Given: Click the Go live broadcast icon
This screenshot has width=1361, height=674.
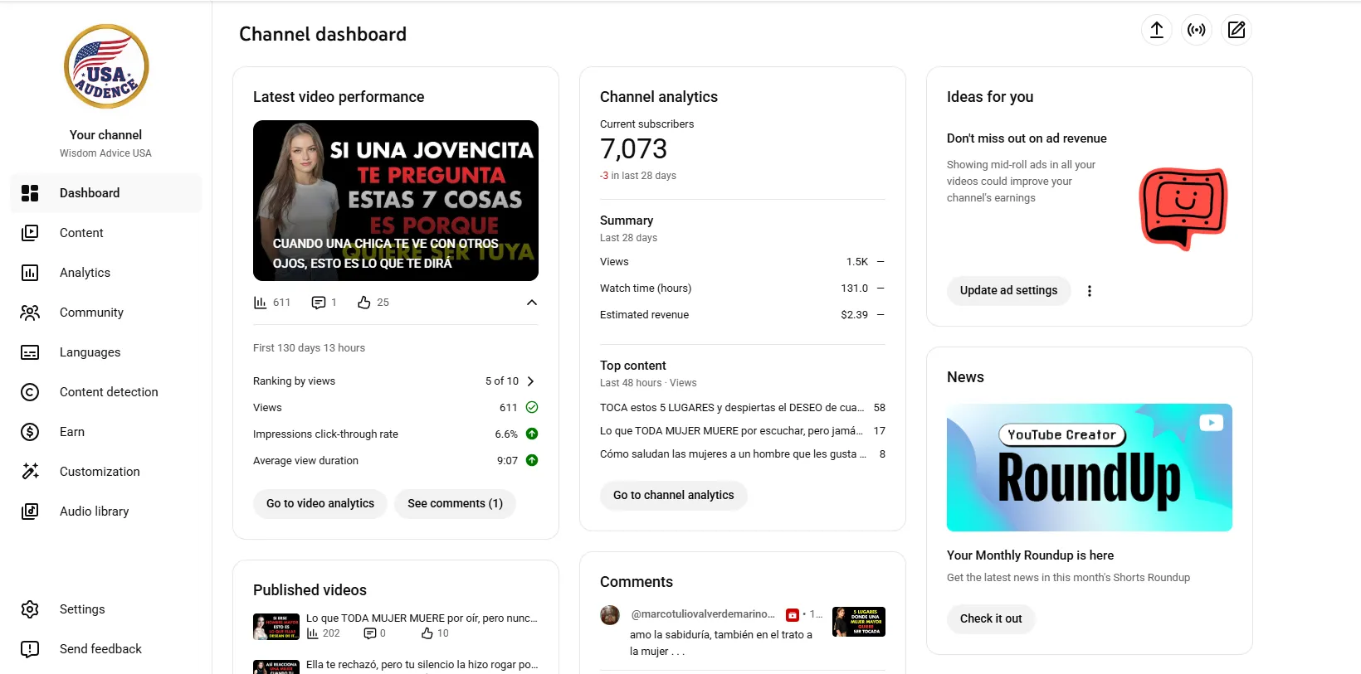Looking at the screenshot, I should point(1197,30).
